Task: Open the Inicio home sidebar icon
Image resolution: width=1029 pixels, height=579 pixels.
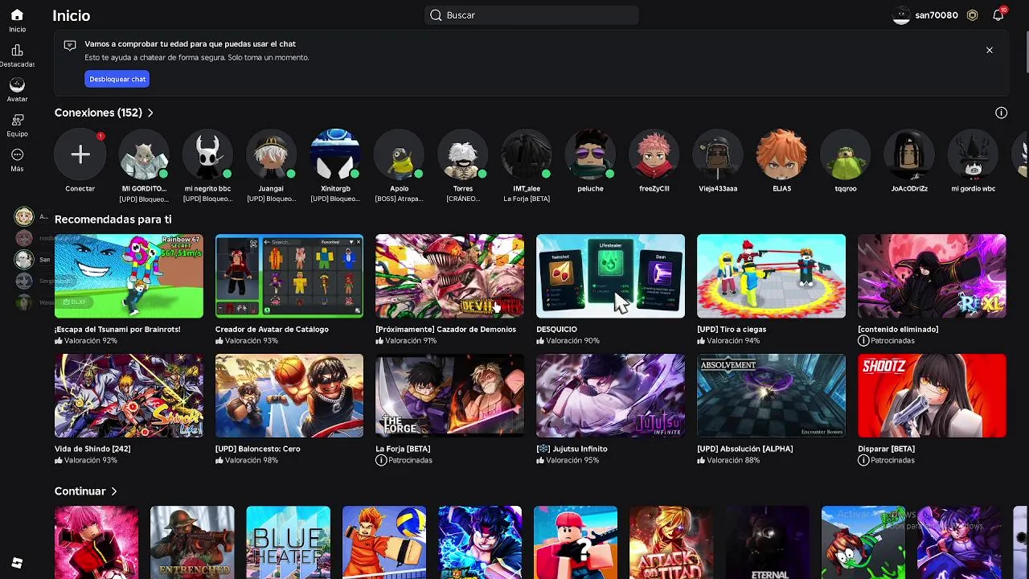Action: pyautogui.click(x=17, y=15)
